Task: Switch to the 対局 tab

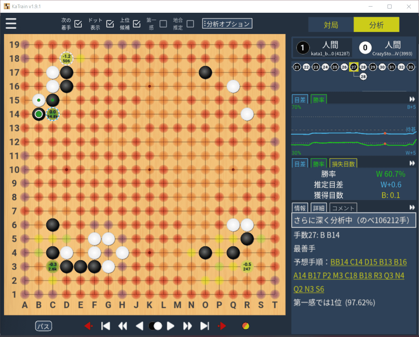Action: (x=331, y=25)
